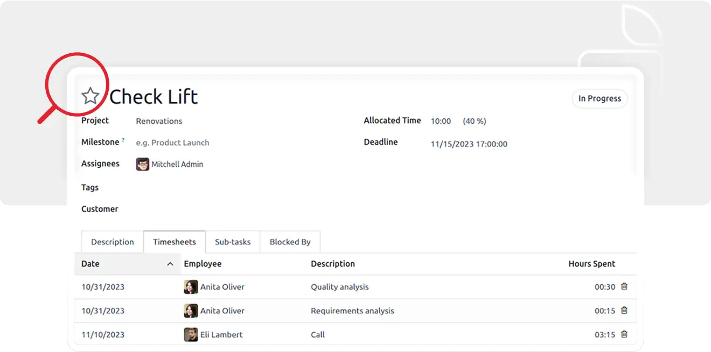
Task: Change the In Progress status
Action: 600,98
